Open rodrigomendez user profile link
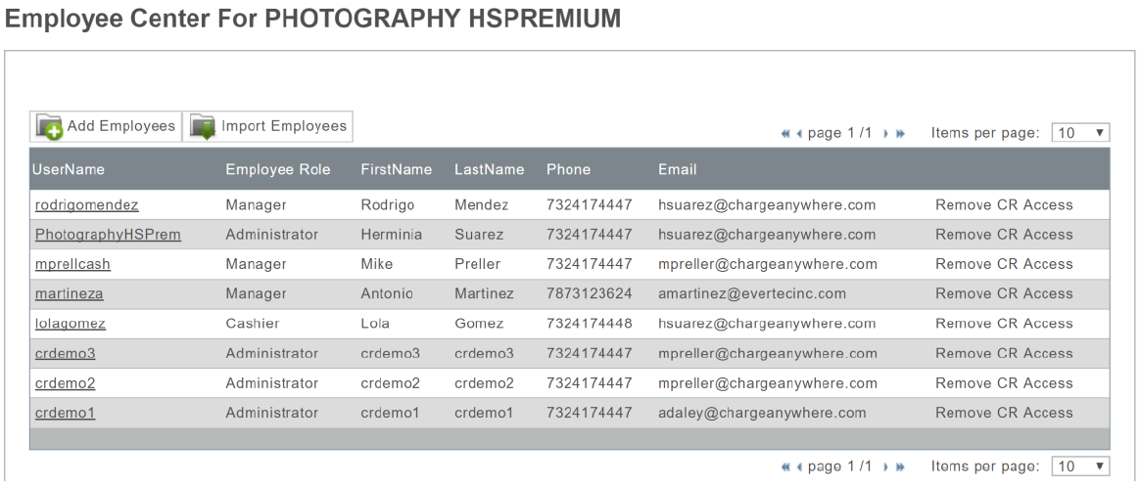The height and width of the screenshot is (487, 1140). (x=87, y=205)
